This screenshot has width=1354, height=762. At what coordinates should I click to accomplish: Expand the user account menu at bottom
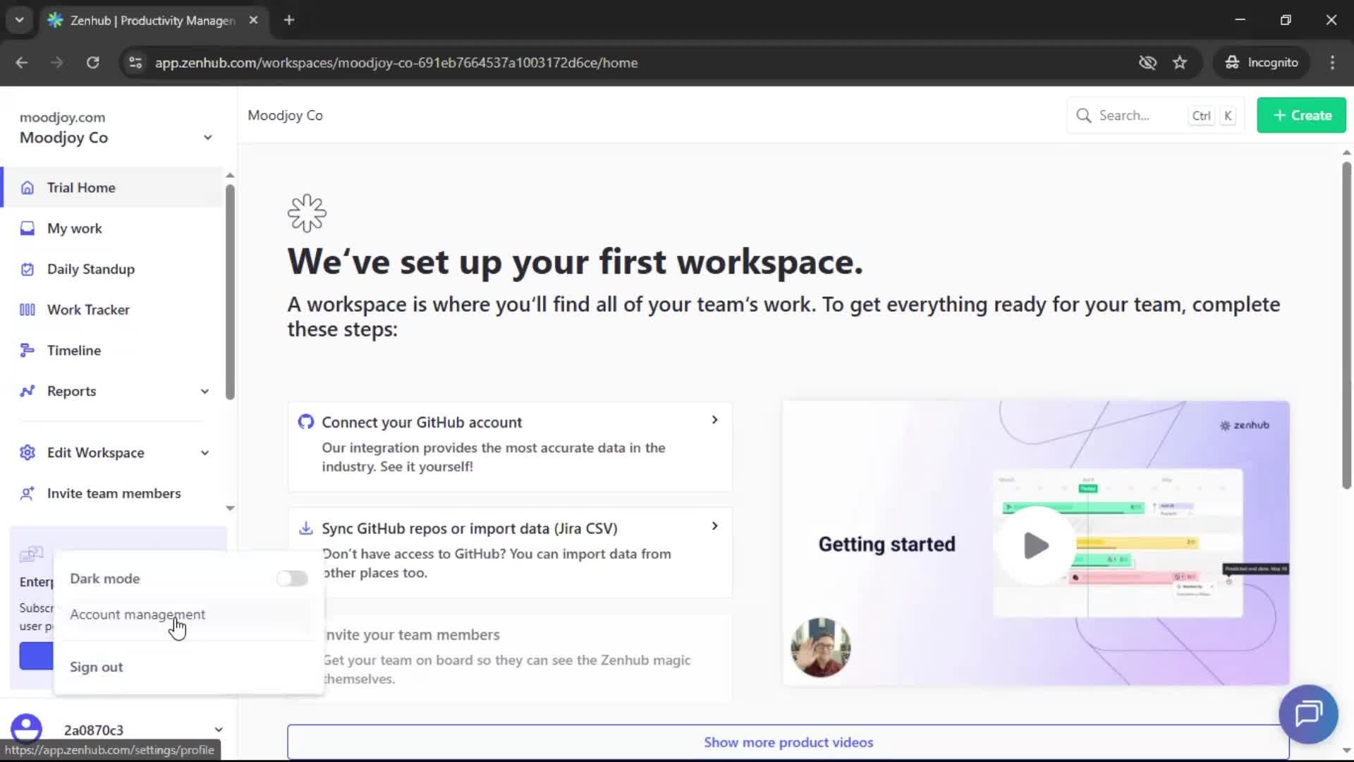click(218, 730)
